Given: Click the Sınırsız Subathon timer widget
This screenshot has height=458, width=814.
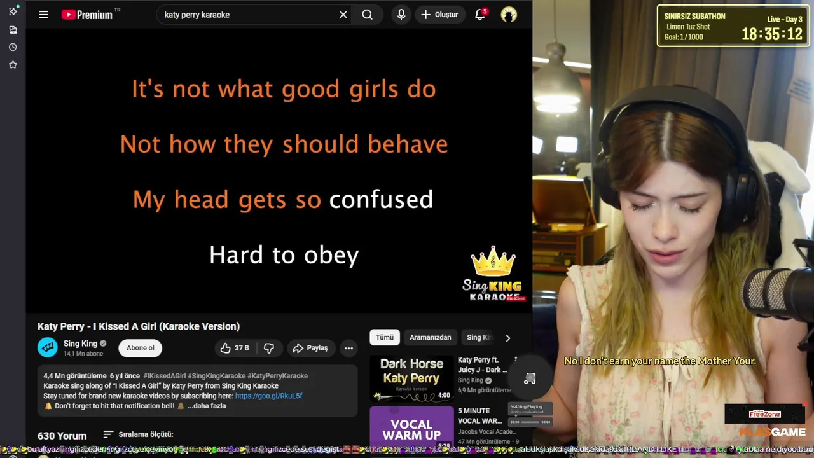Looking at the screenshot, I should pyautogui.click(x=733, y=26).
